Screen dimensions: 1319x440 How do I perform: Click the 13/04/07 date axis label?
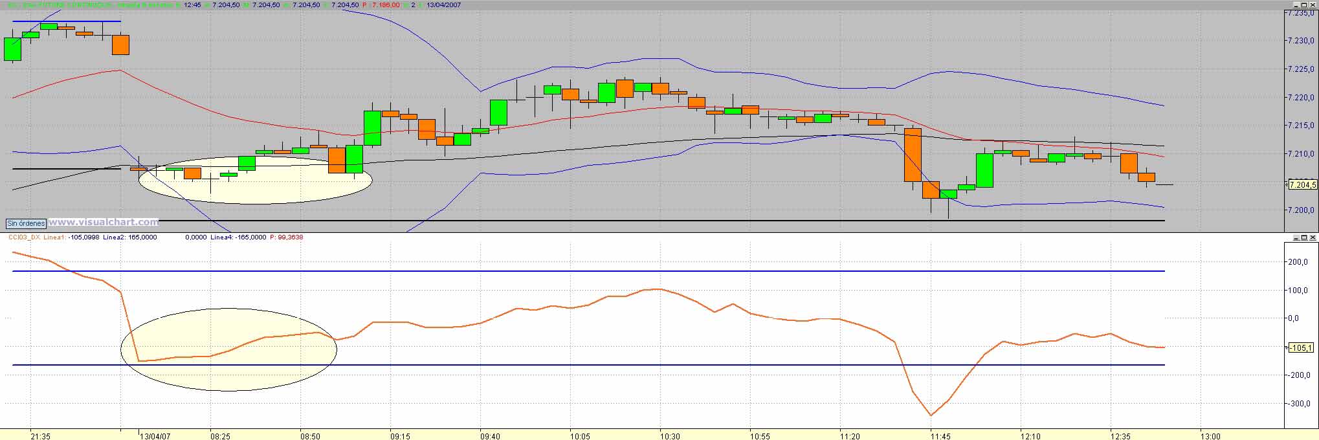click(155, 436)
